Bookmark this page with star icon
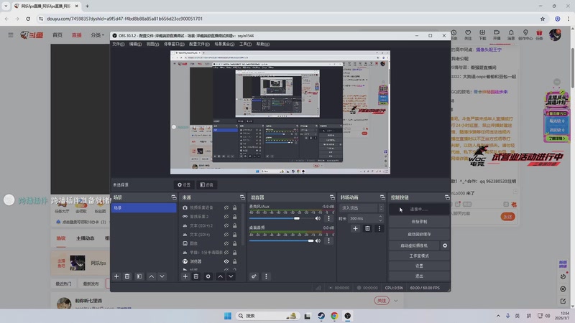Screen dimensions: 575x323 (x=543, y=19)
